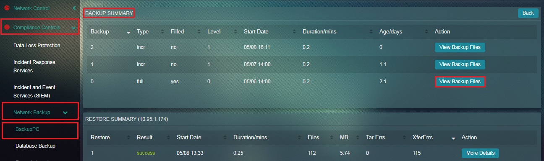Screen dimensions: 544x161
Task: Click age value '2.1'
Action: pyautogui.click(x=382, y=82)
